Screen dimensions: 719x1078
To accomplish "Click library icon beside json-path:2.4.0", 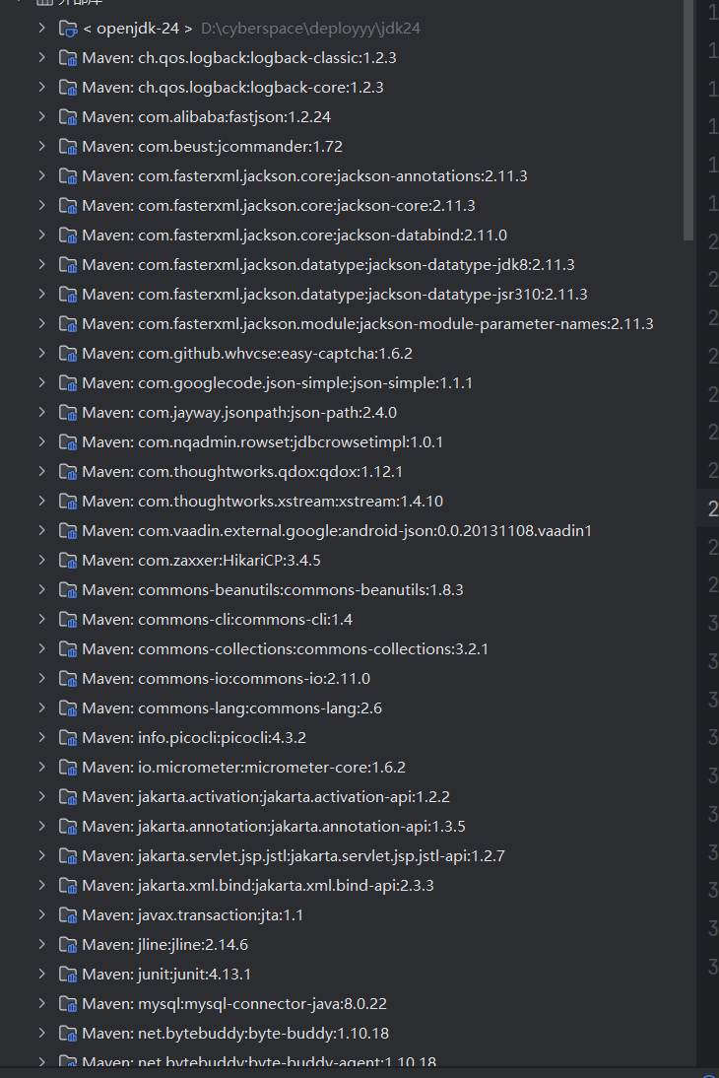I will pyautogui.click(x=68, y=413).
